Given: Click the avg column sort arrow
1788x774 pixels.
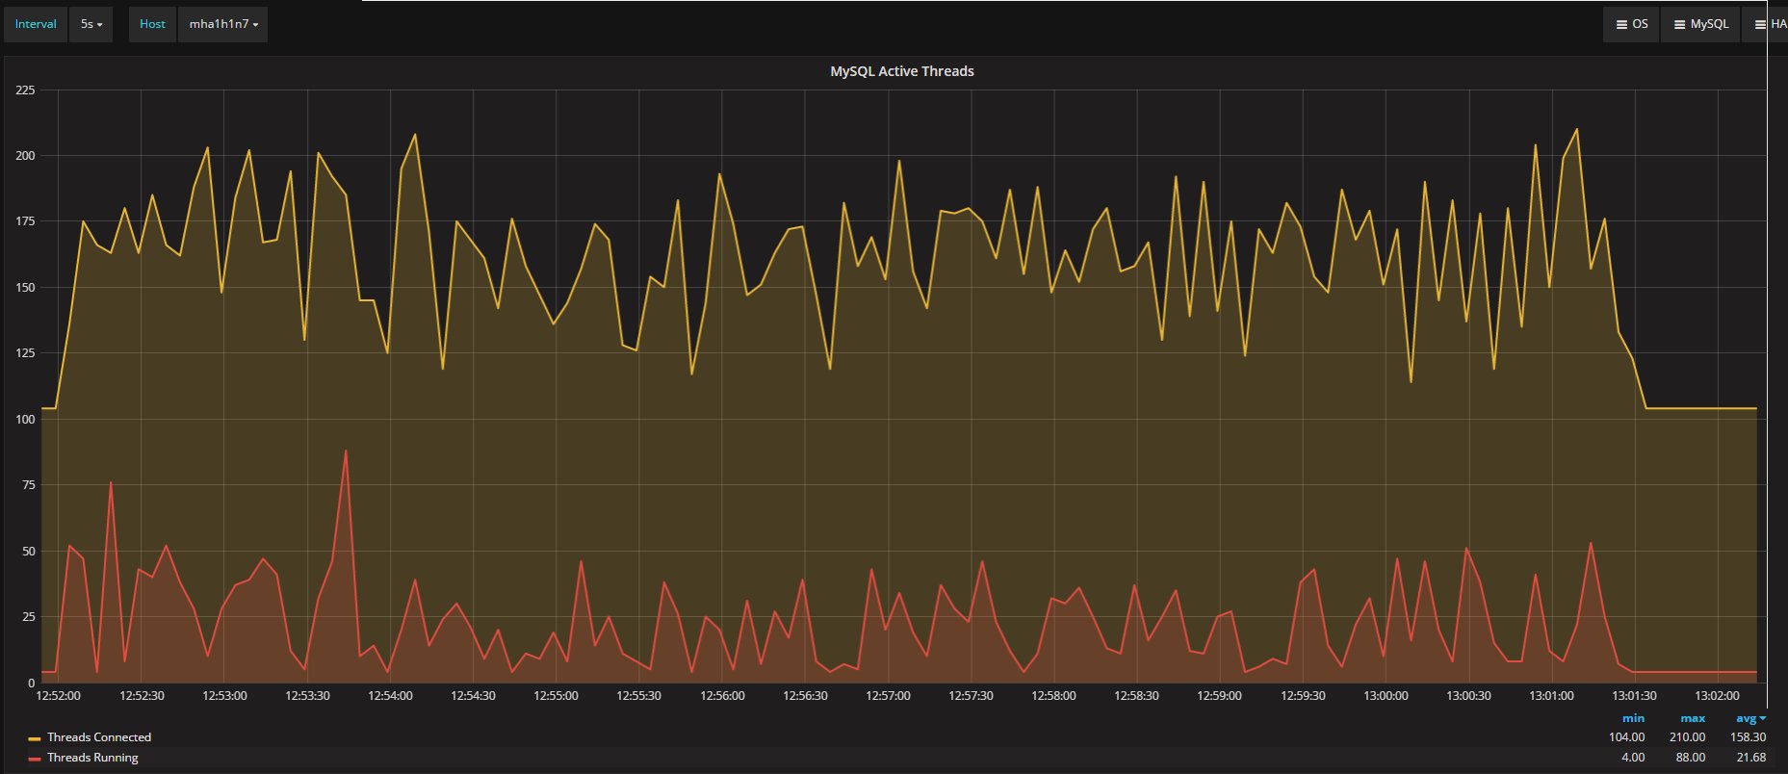Looking at the screenshot, I should (1763, 718).
